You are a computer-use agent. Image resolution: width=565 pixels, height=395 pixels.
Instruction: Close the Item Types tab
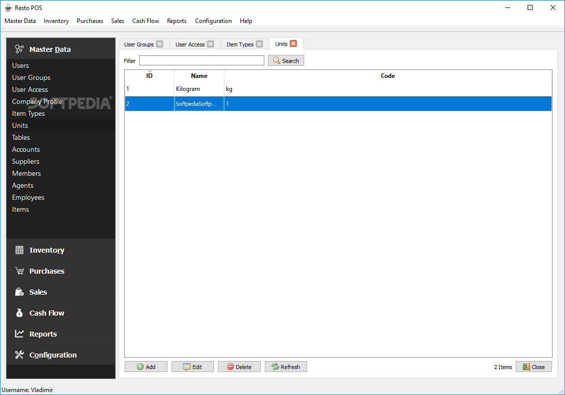tap(259, 44)
